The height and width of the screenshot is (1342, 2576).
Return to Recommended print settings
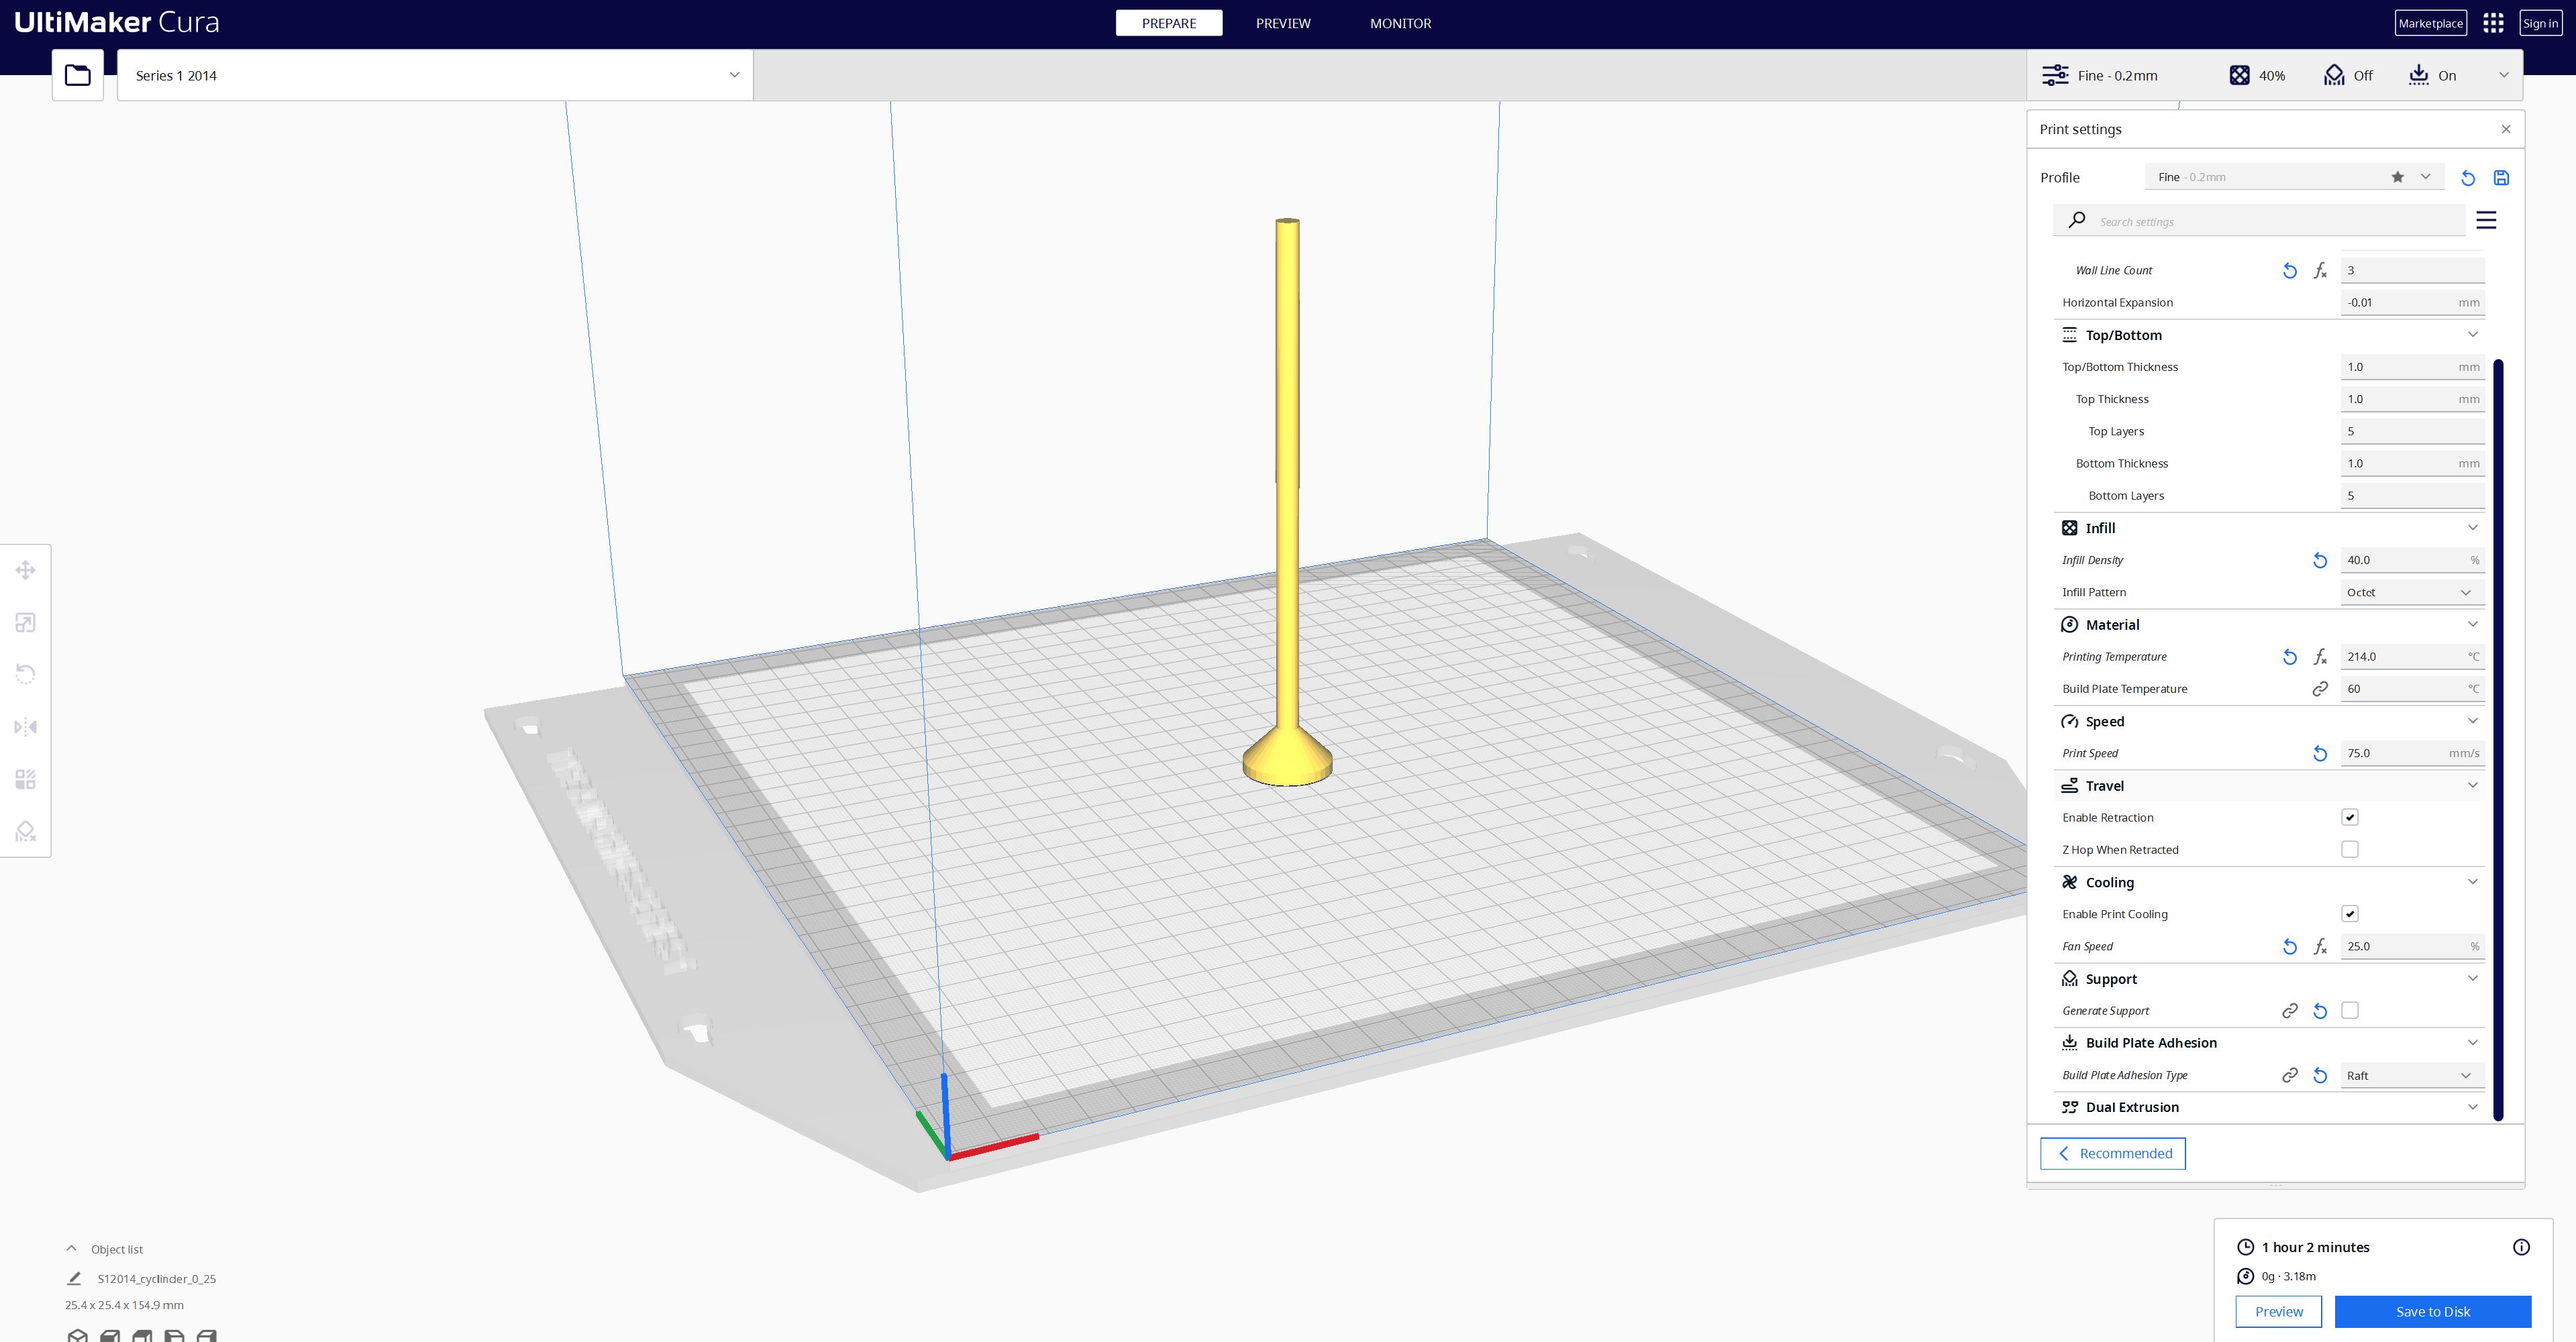point(2112,1153)
